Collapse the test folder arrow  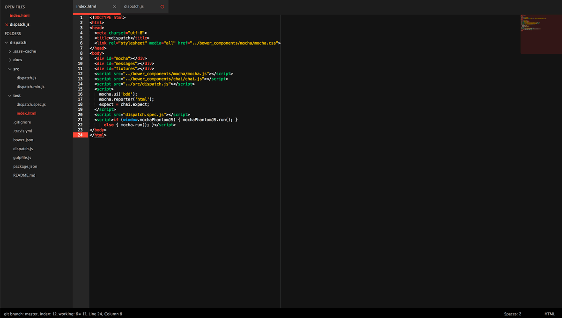[10, 96]
